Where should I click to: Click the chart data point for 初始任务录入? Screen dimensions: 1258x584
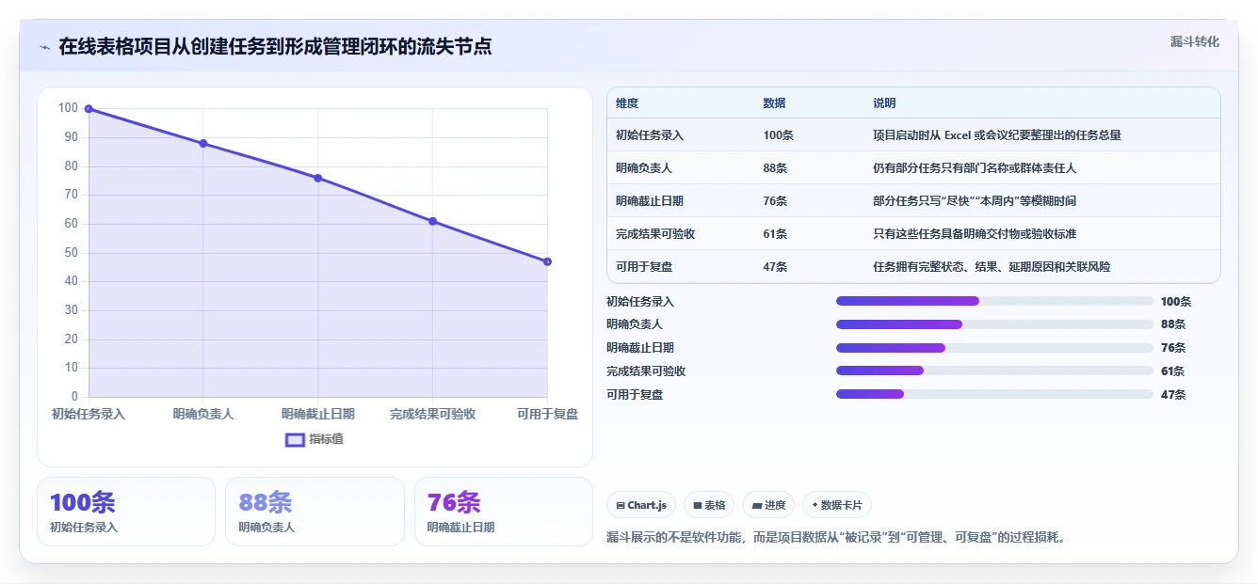(89, 109)
